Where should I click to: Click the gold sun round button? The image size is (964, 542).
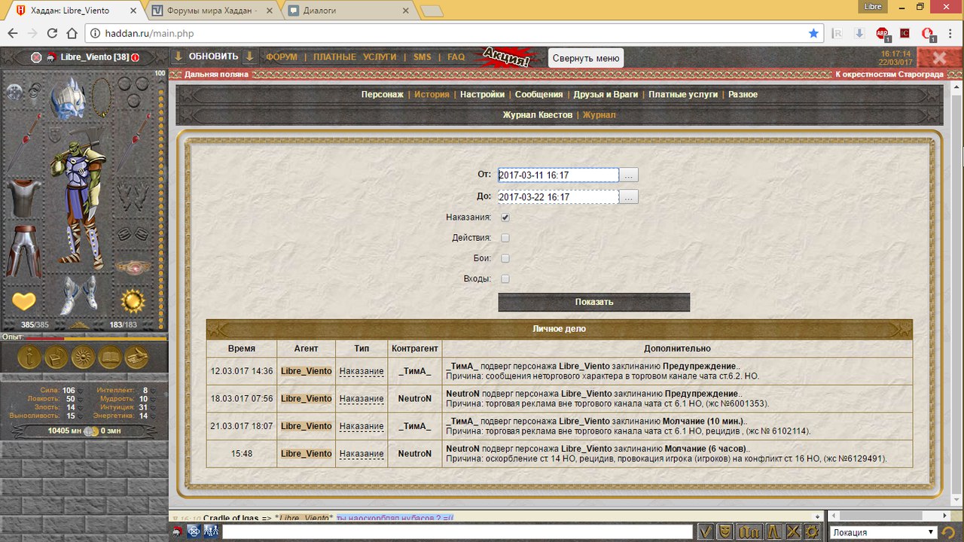pos(83,357)
